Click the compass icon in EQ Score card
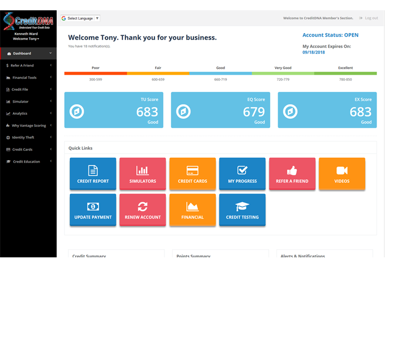 tap(184, 111)
